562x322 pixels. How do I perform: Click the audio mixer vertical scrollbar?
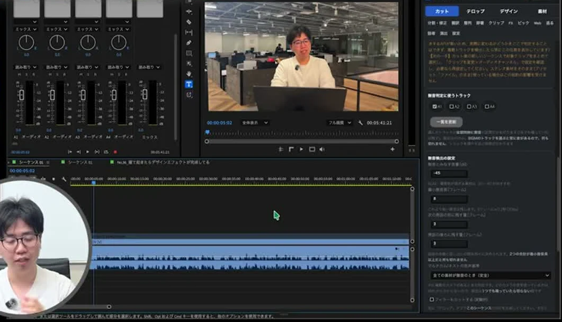[175, 87]
